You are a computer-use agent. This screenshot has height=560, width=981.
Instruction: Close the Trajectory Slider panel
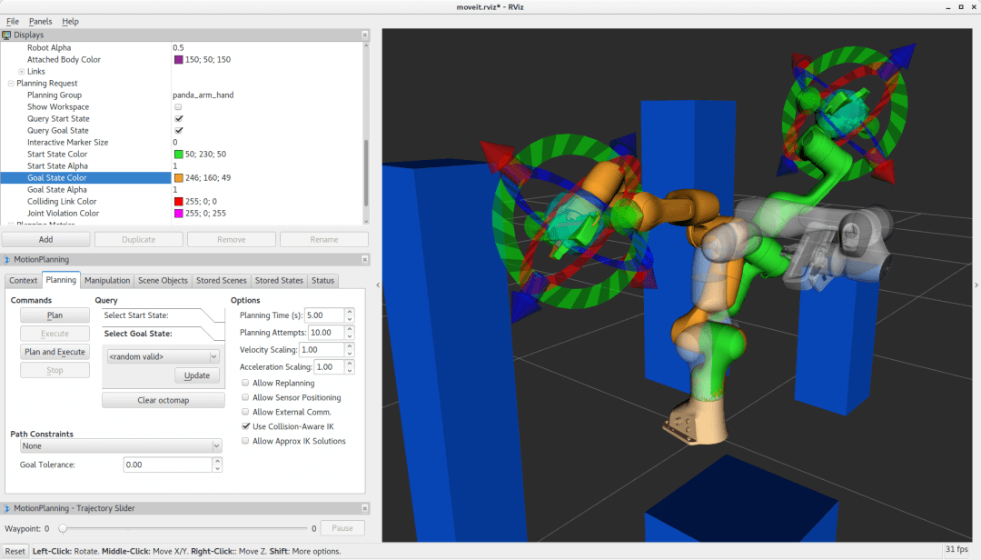click(365, 508)
